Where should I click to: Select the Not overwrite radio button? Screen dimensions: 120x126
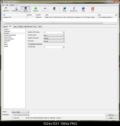click(26, 118)
